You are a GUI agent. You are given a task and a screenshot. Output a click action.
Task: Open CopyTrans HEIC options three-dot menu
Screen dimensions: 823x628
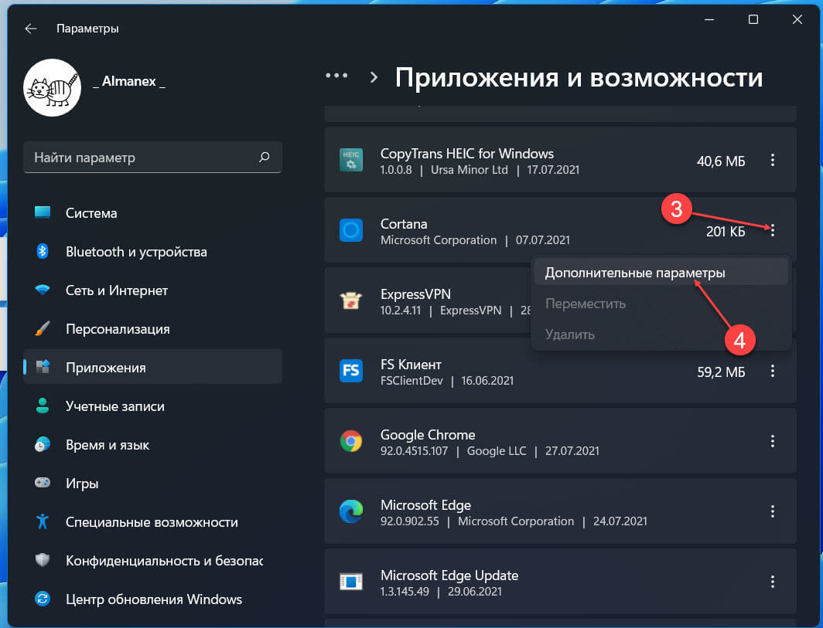(772, 160)
